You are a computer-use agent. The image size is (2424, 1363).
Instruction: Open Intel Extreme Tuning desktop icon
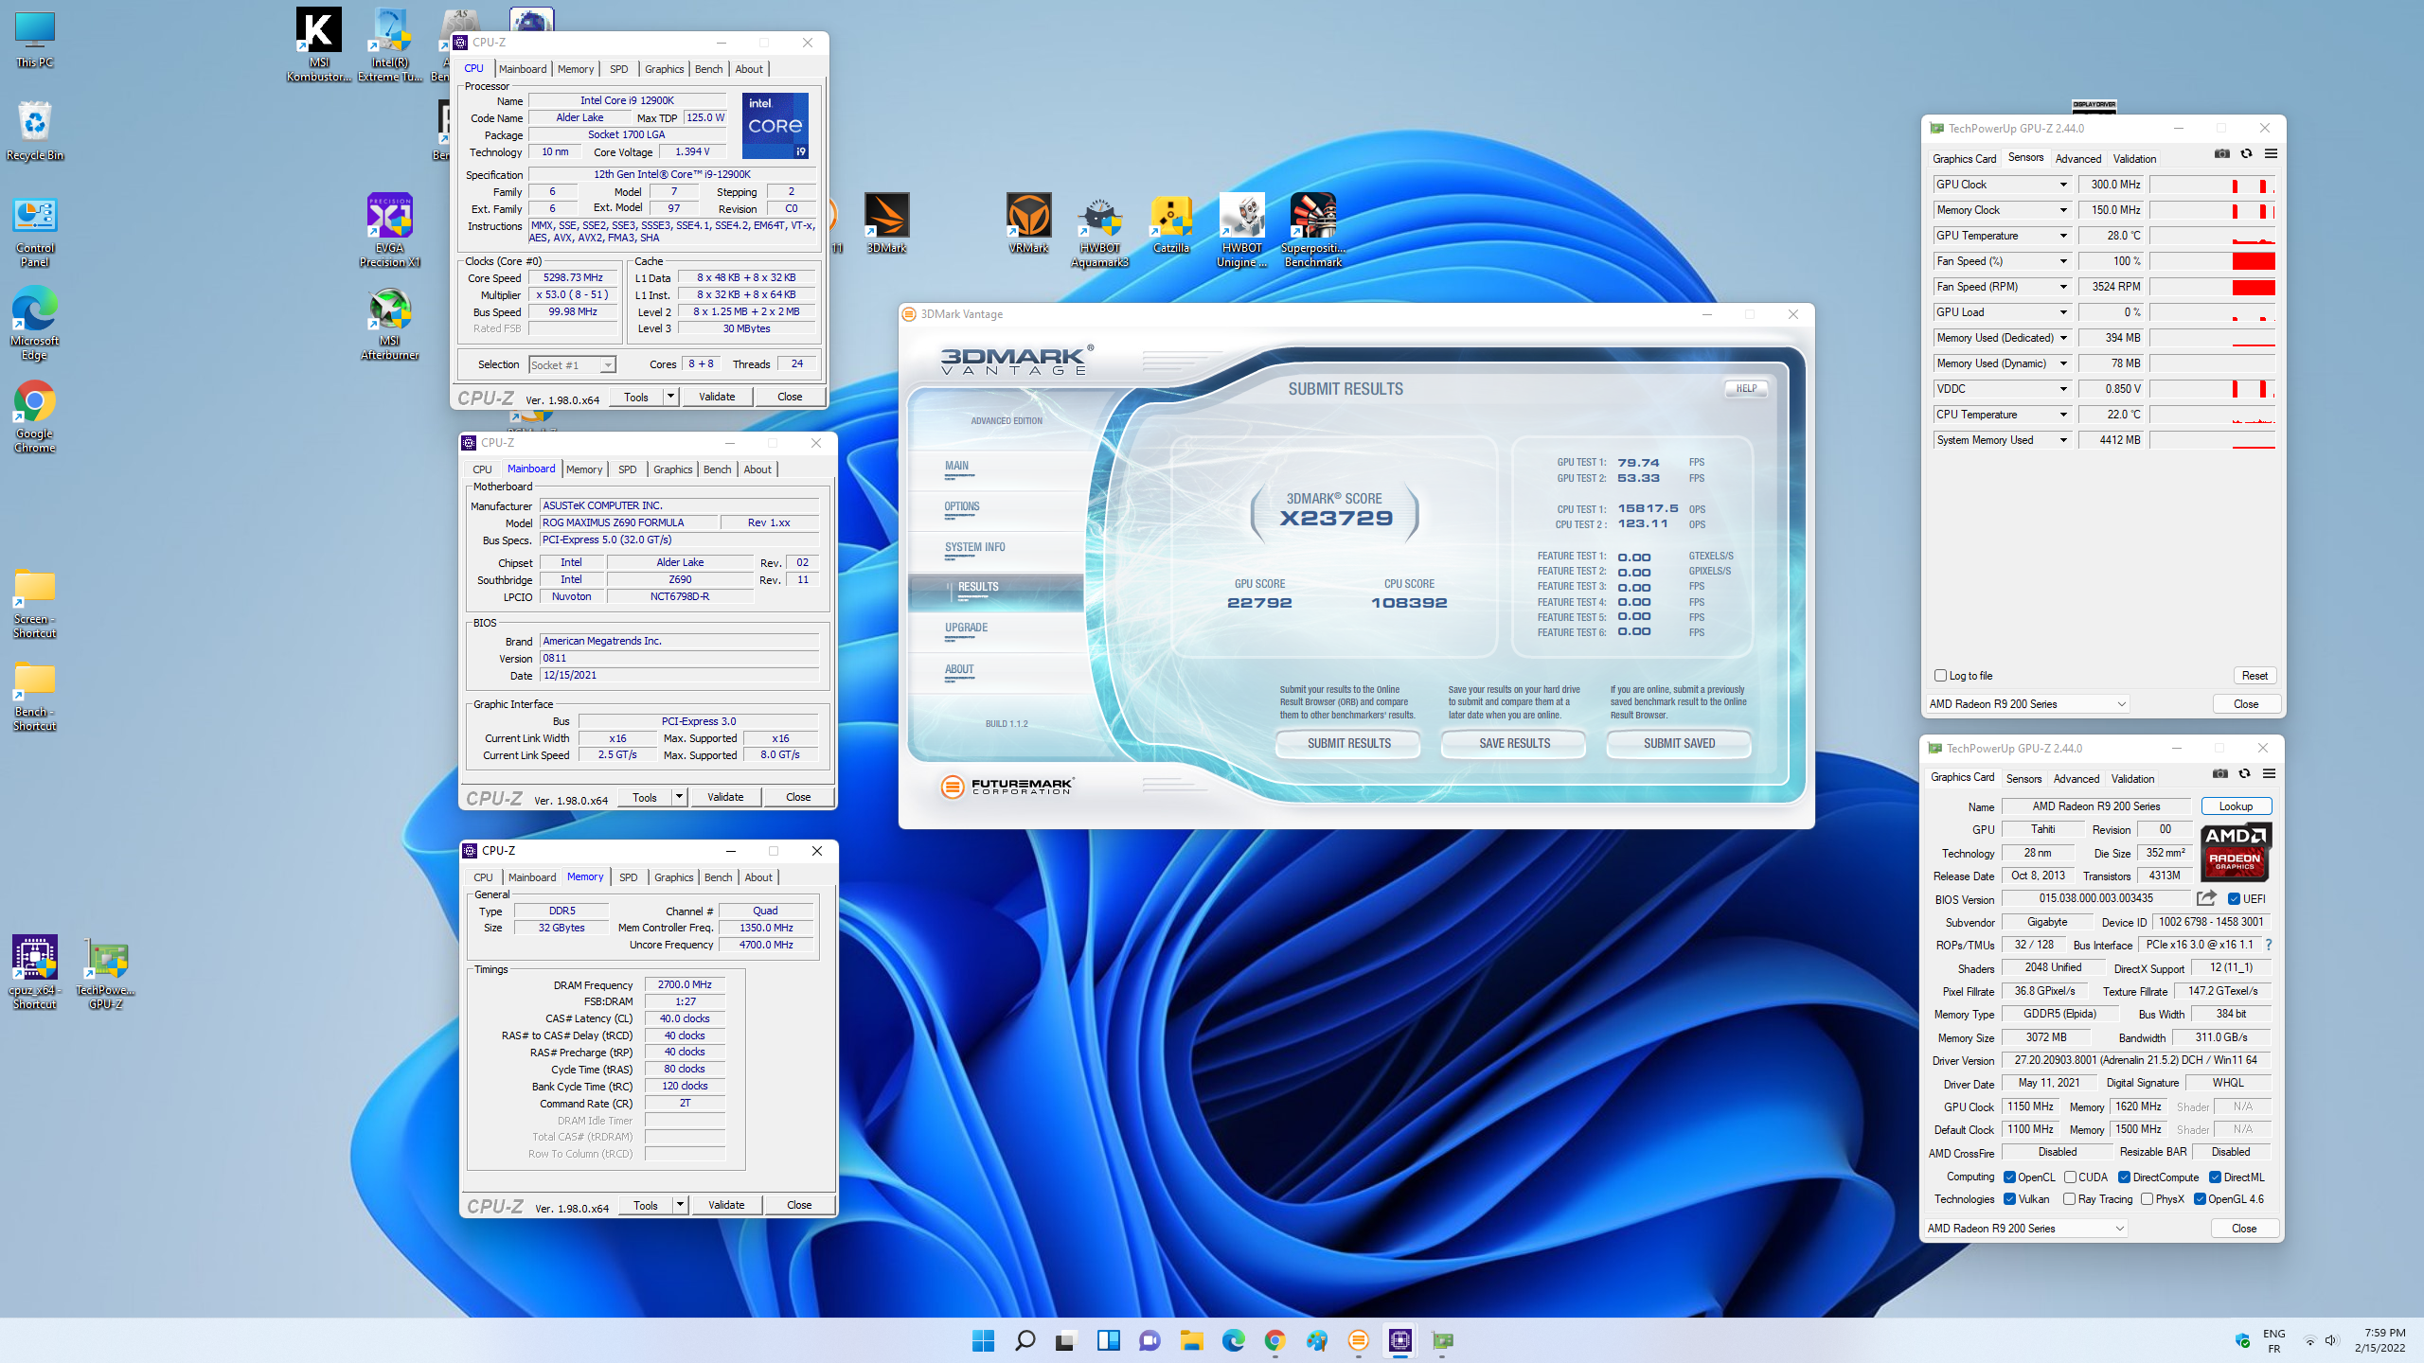[390, 44]
